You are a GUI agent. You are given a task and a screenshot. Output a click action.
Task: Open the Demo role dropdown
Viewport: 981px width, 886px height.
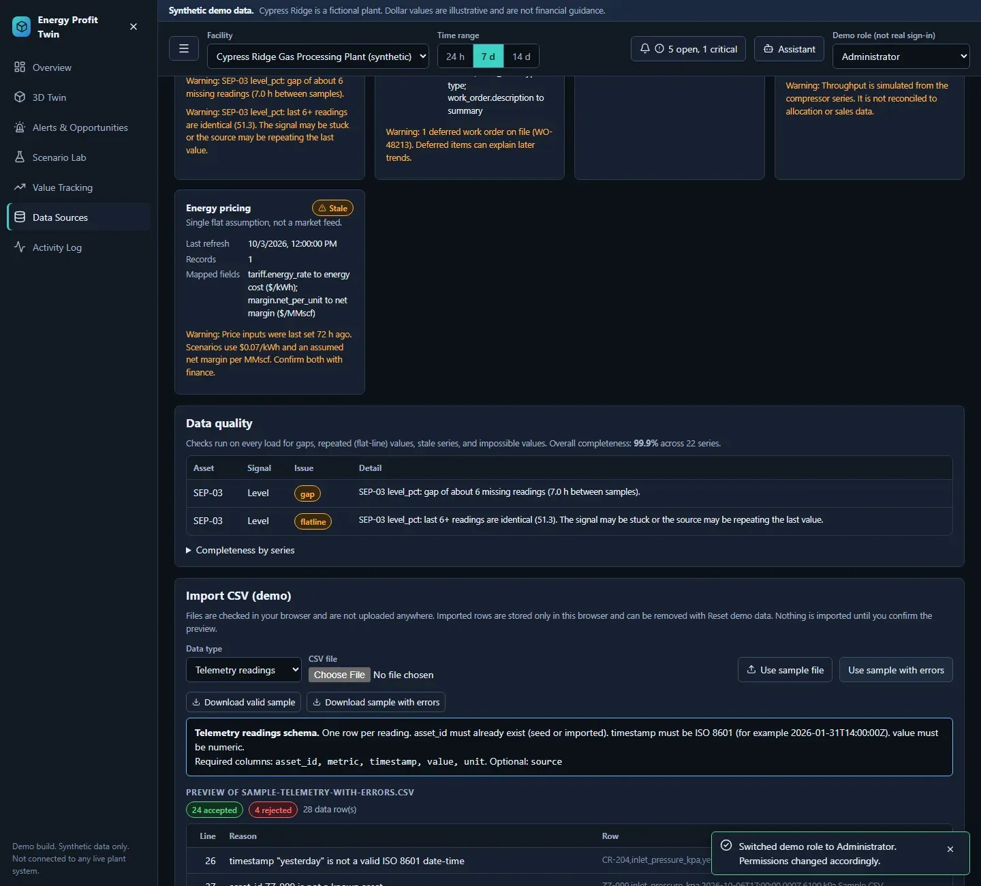pos(901,57)
